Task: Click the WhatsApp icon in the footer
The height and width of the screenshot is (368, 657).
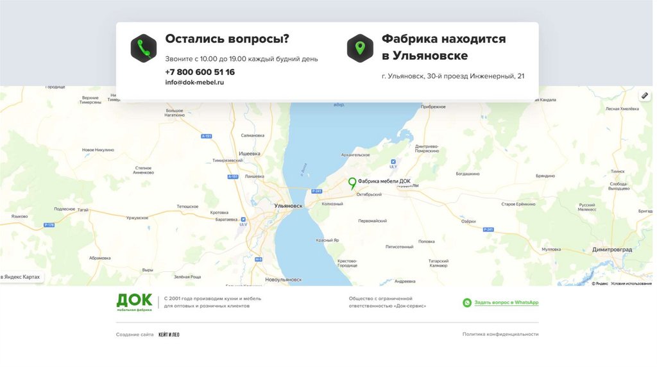Action: click(x=467, y=303)
